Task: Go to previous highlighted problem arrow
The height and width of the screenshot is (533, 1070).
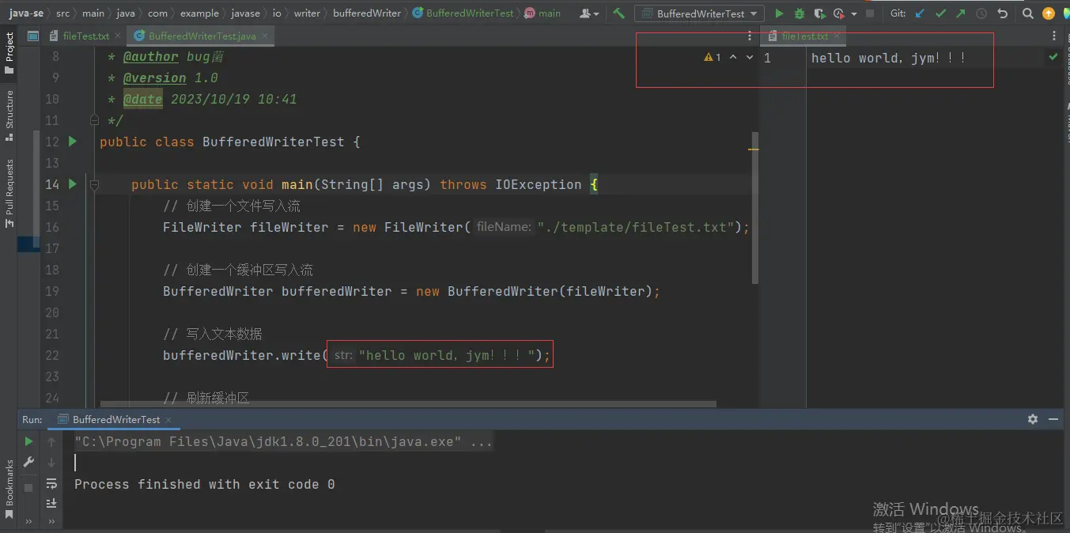Action: point(733,58)
